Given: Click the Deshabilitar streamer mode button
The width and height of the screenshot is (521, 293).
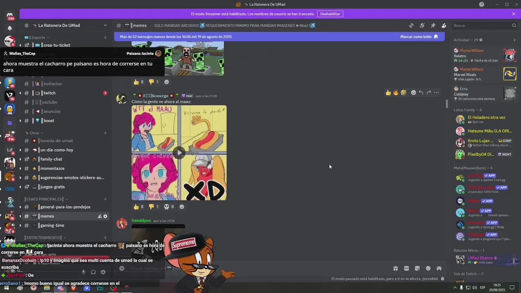Looking at the screenshot, I should click(330, 14).
